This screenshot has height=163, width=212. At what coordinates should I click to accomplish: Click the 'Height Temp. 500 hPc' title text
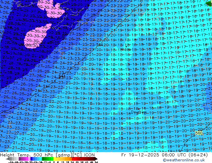click(x=27, y=155)
